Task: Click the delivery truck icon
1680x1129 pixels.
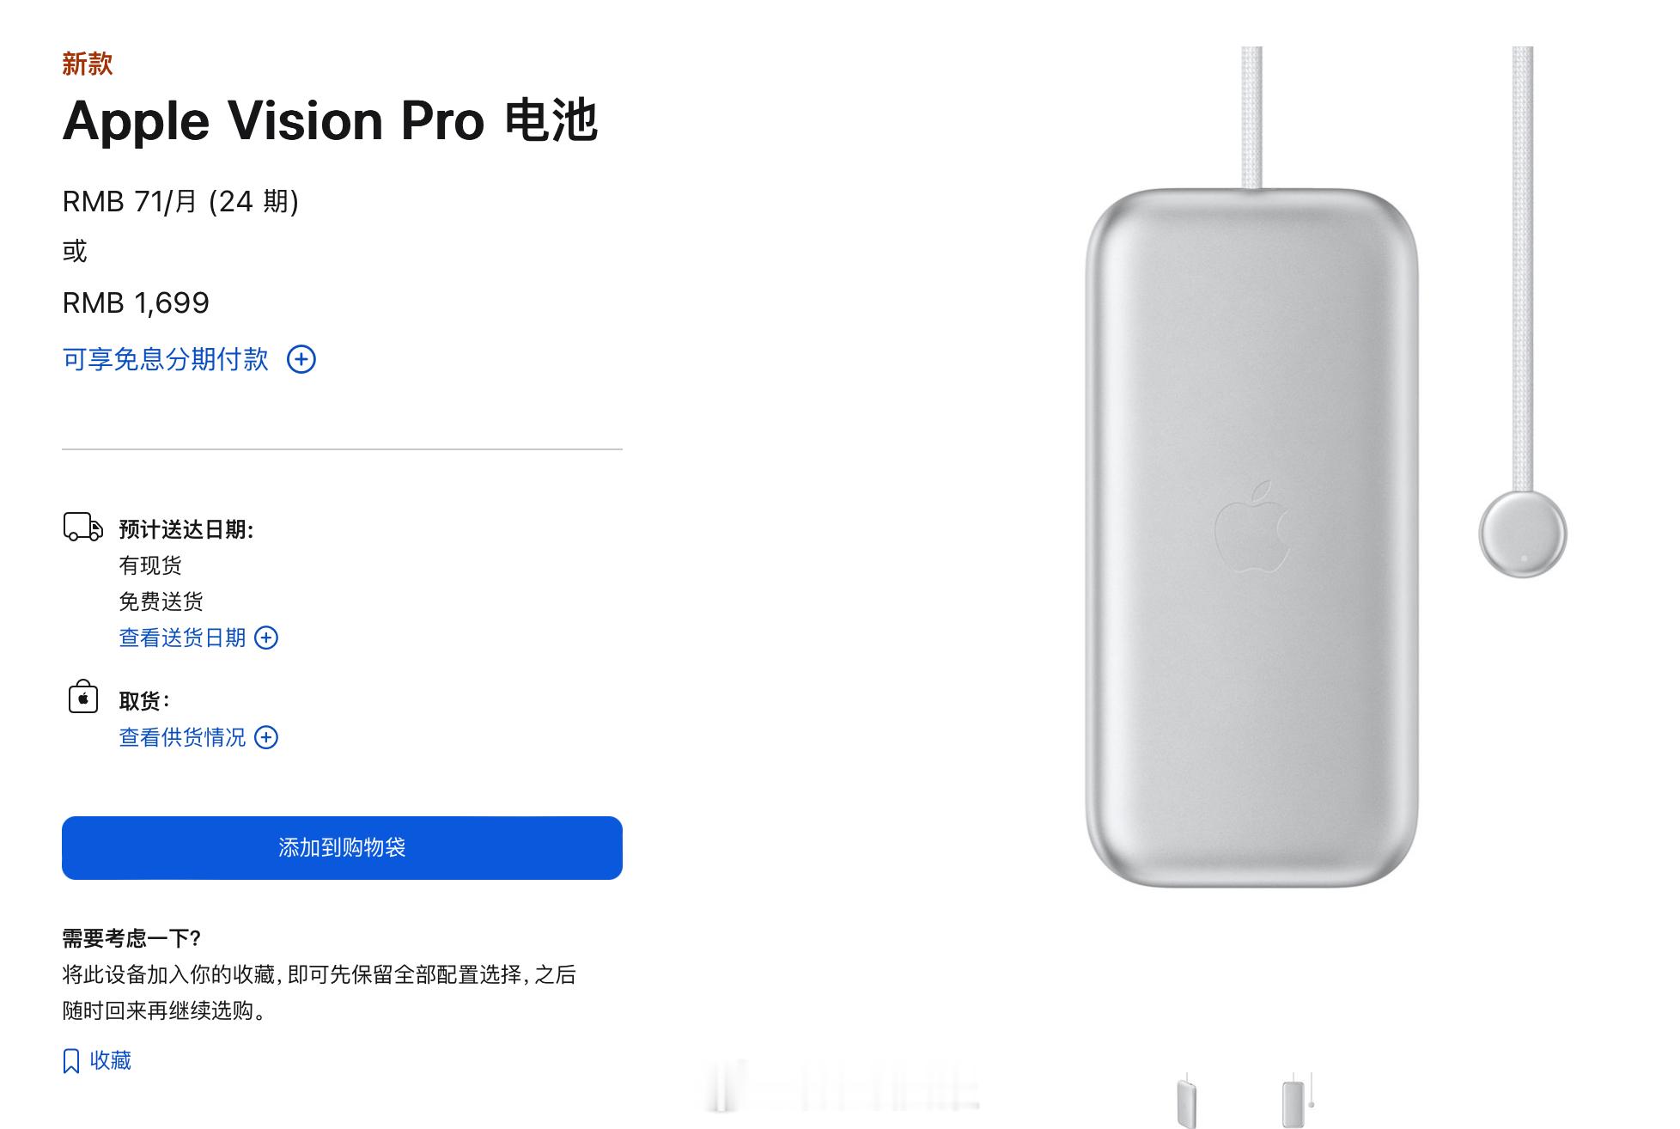Action: pyautogui.click(x=83, y=527)
